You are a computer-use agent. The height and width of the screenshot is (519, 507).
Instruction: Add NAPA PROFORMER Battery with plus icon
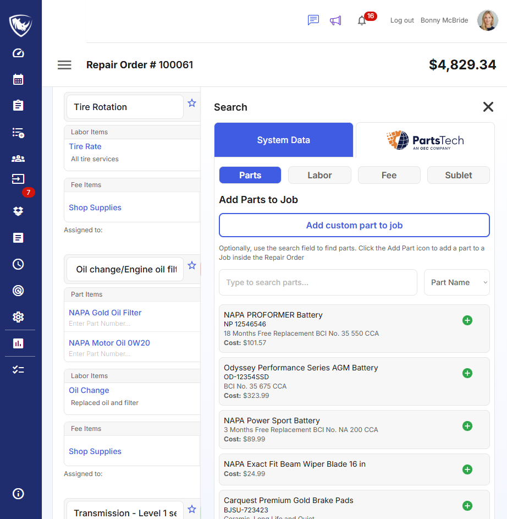click(467, 320)
